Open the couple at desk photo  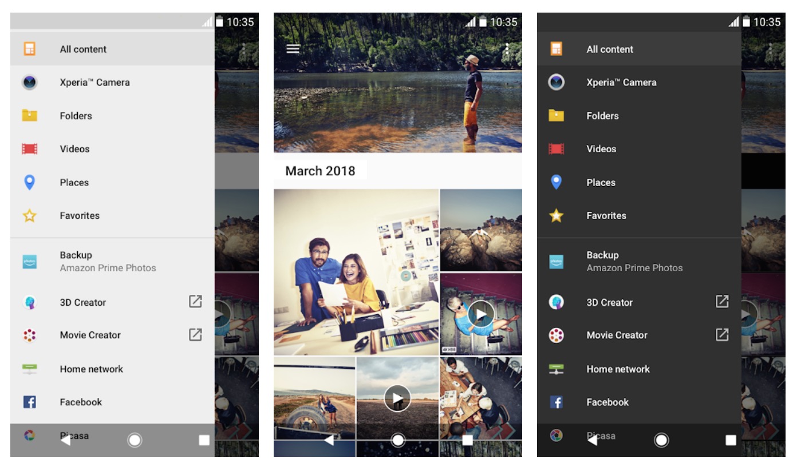356,272
